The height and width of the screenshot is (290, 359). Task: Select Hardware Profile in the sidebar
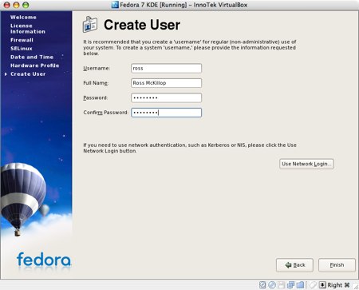pyautogui.click(x=35, y=66)
